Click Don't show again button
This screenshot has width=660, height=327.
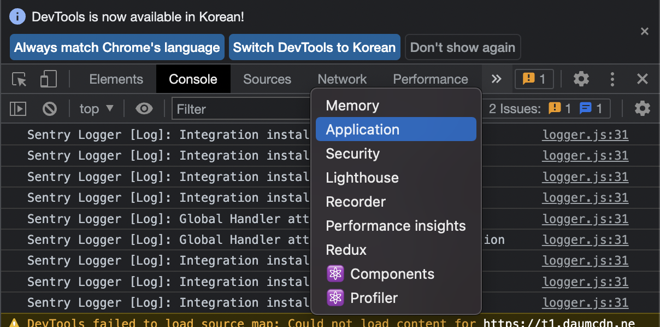click(x=463, y=48)
